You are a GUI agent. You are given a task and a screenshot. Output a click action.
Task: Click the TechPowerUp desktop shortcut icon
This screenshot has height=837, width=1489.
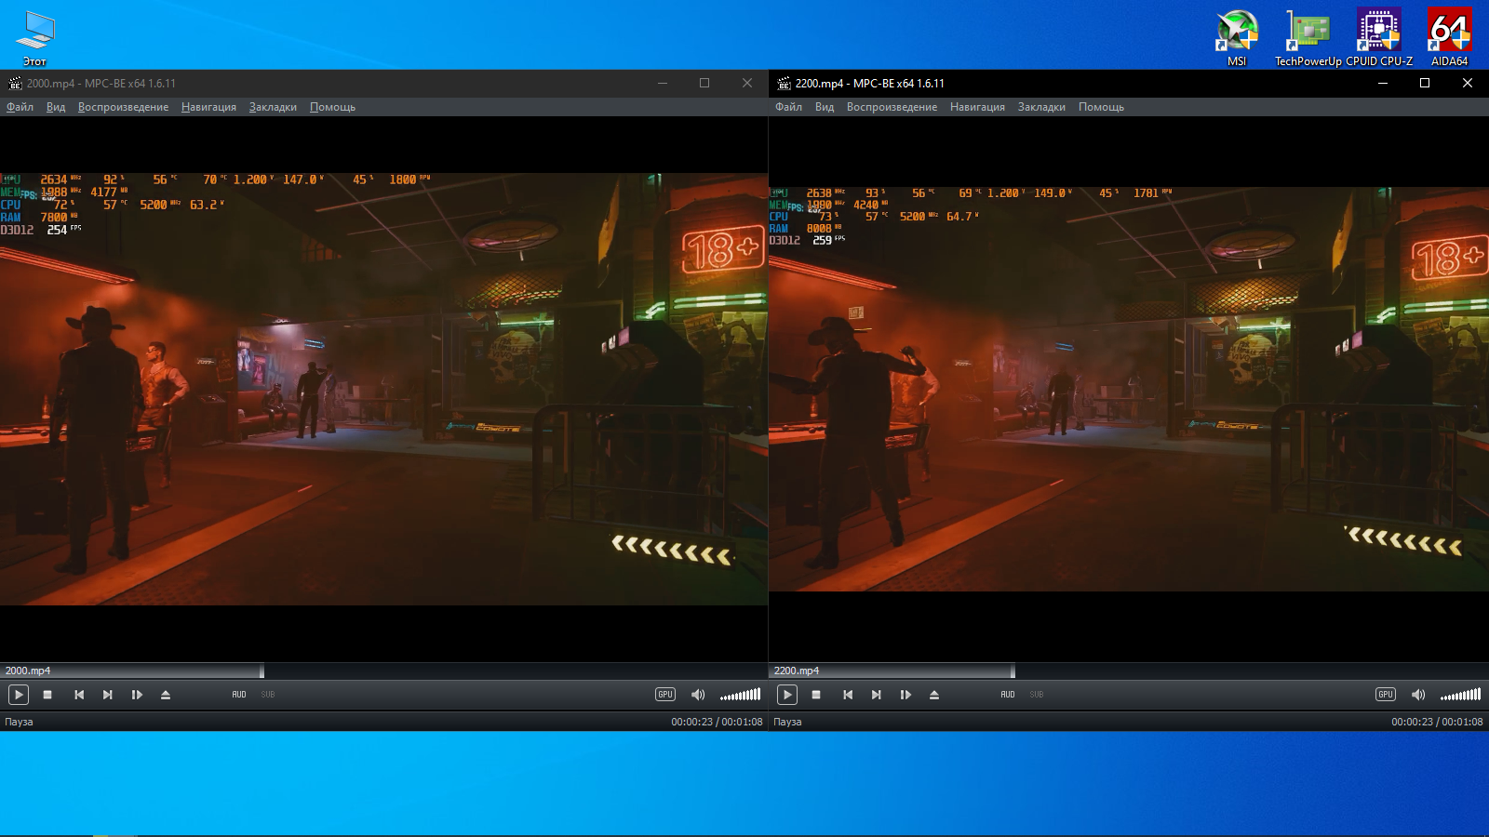coord(1308,37)
